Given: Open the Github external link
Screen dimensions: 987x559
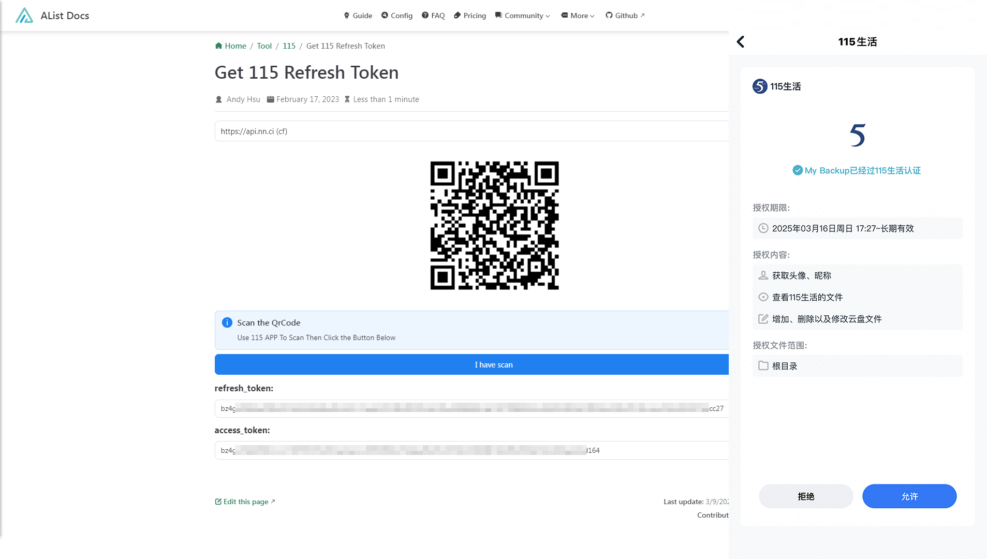Looking at the screenshot, I should [x=625, y=16].
